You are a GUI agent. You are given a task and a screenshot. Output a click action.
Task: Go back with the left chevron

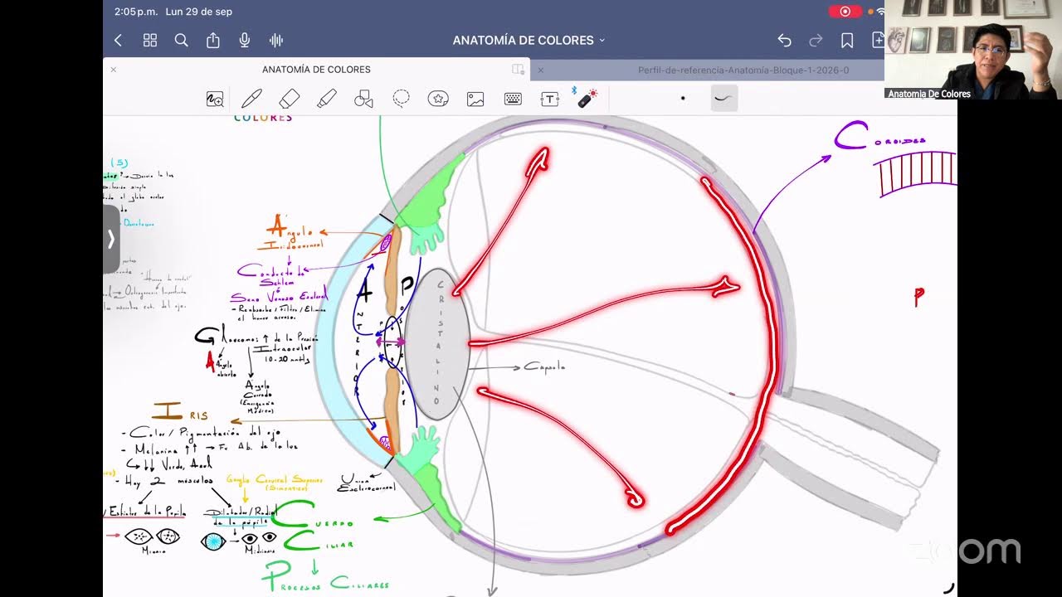118,40
